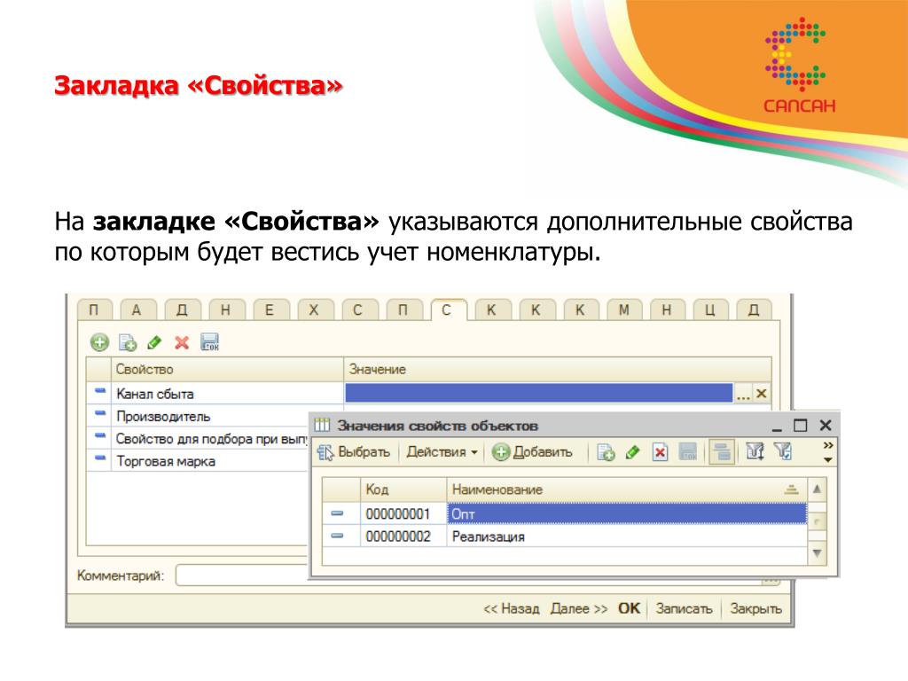The height and width of the screenshot is (681, 908).
Task: Switch to the М tab
Action: [x=623, y=309]
